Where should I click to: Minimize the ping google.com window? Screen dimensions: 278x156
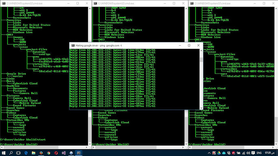pos(180,45)
